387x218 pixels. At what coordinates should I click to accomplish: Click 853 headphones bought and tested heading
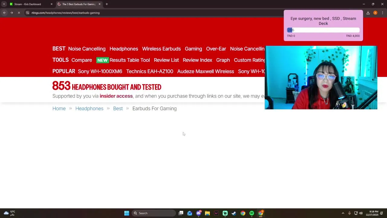point(107,86)
